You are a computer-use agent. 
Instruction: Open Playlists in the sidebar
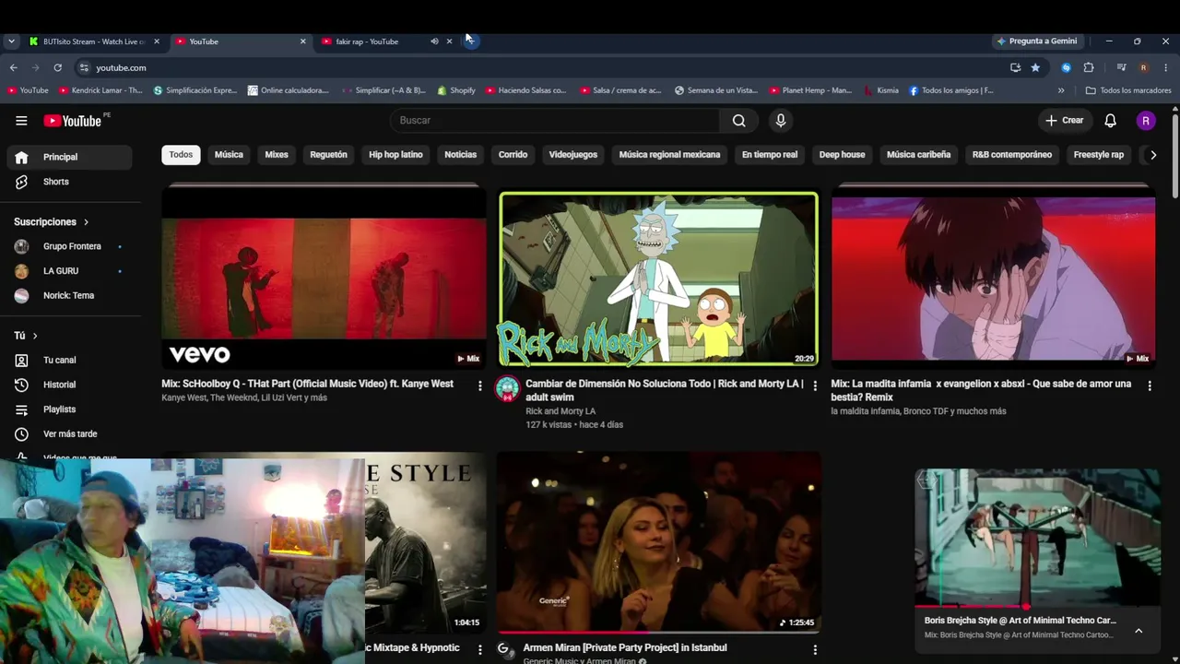tap(69, 409)
